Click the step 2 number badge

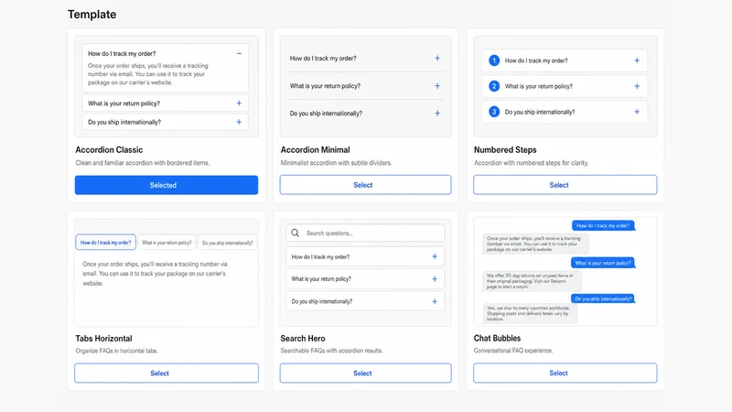coord(494,86)
